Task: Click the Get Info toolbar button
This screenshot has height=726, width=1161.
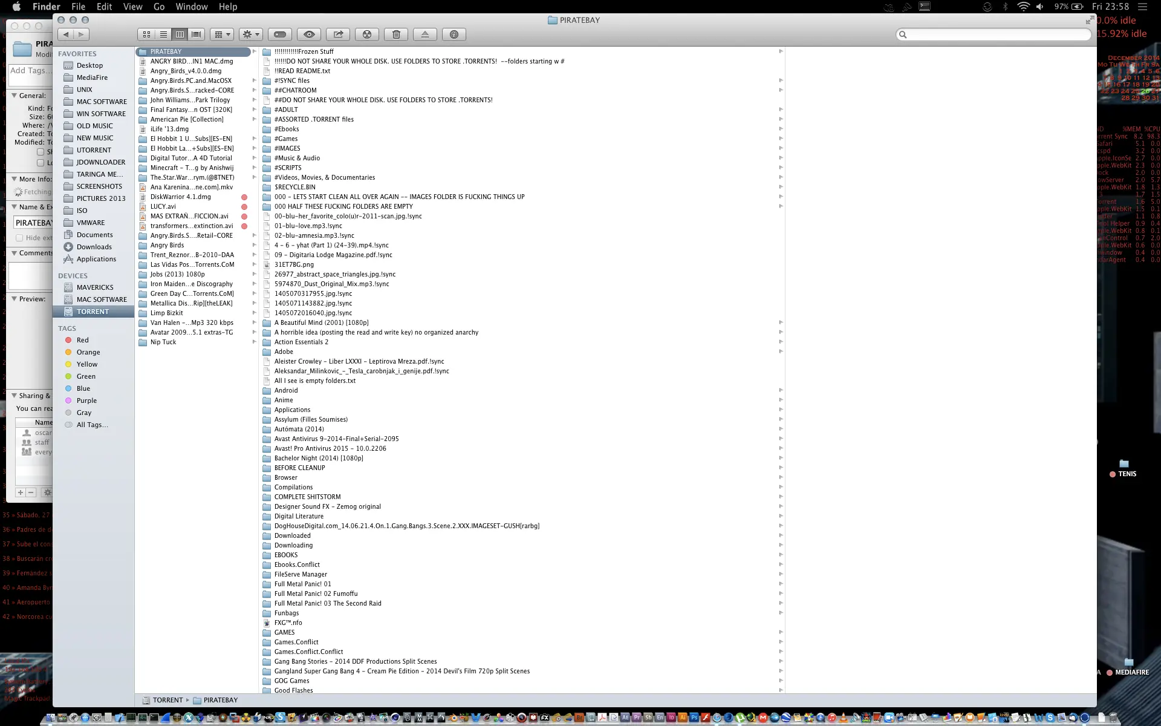Action: pos(454,34)
